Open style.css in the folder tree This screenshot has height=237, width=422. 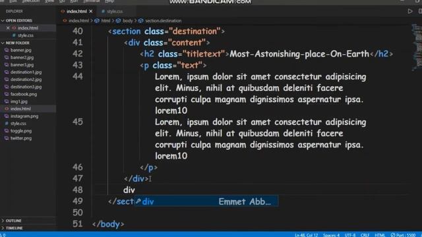click(x=18, y=123)
